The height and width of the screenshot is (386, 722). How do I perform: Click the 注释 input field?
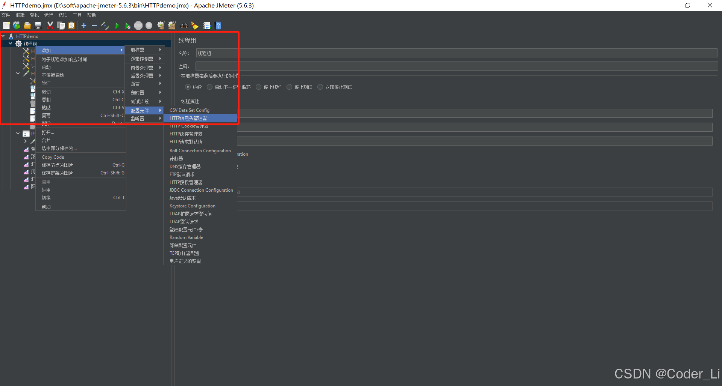[457, 66]
